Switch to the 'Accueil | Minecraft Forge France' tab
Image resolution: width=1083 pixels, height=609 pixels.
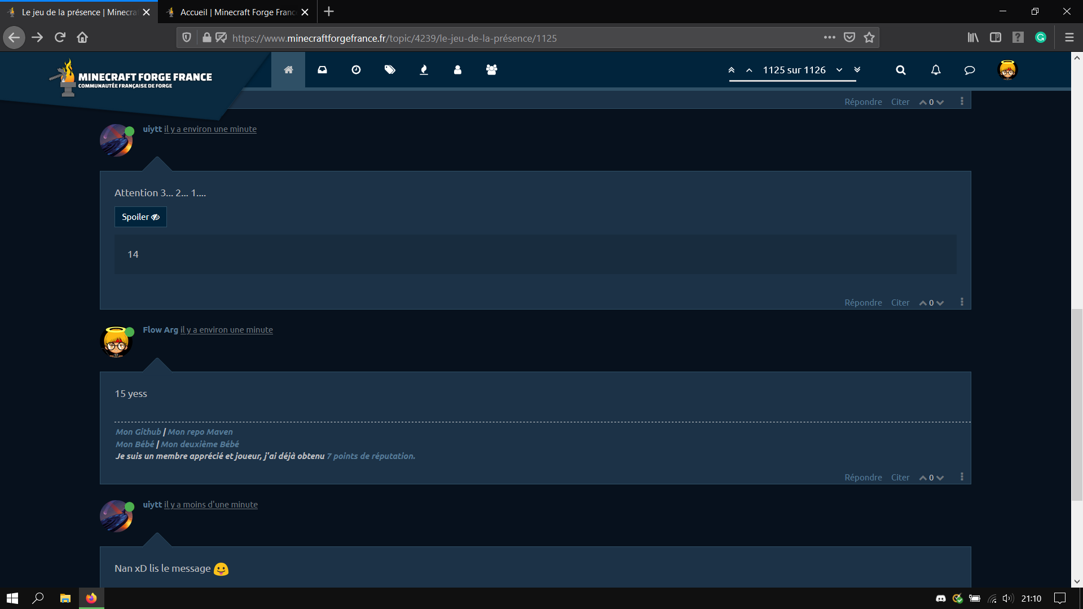tap(237, 12)
